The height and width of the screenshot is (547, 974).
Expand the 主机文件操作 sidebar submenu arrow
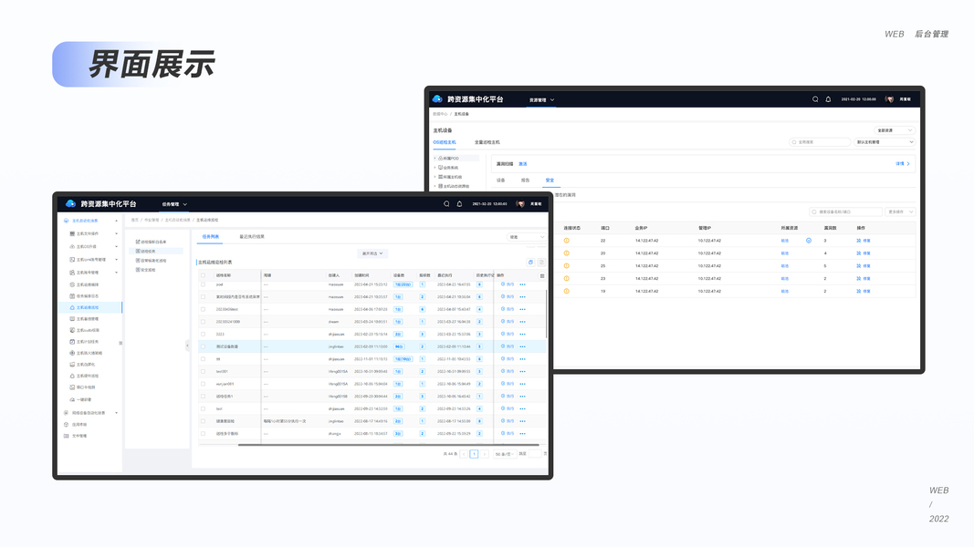click(x=116, y=233)
